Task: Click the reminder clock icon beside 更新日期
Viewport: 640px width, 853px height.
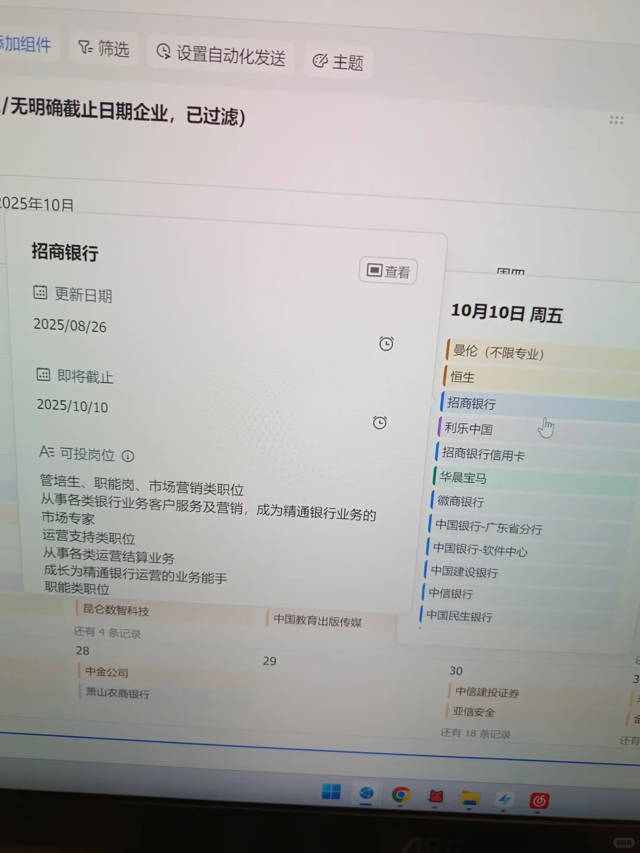Action: 386,344
